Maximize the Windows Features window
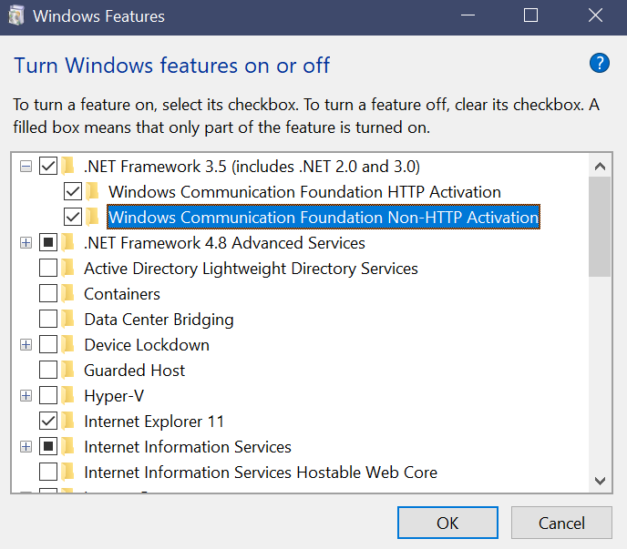This screenshot has width=627, height=549. point(530,16)
